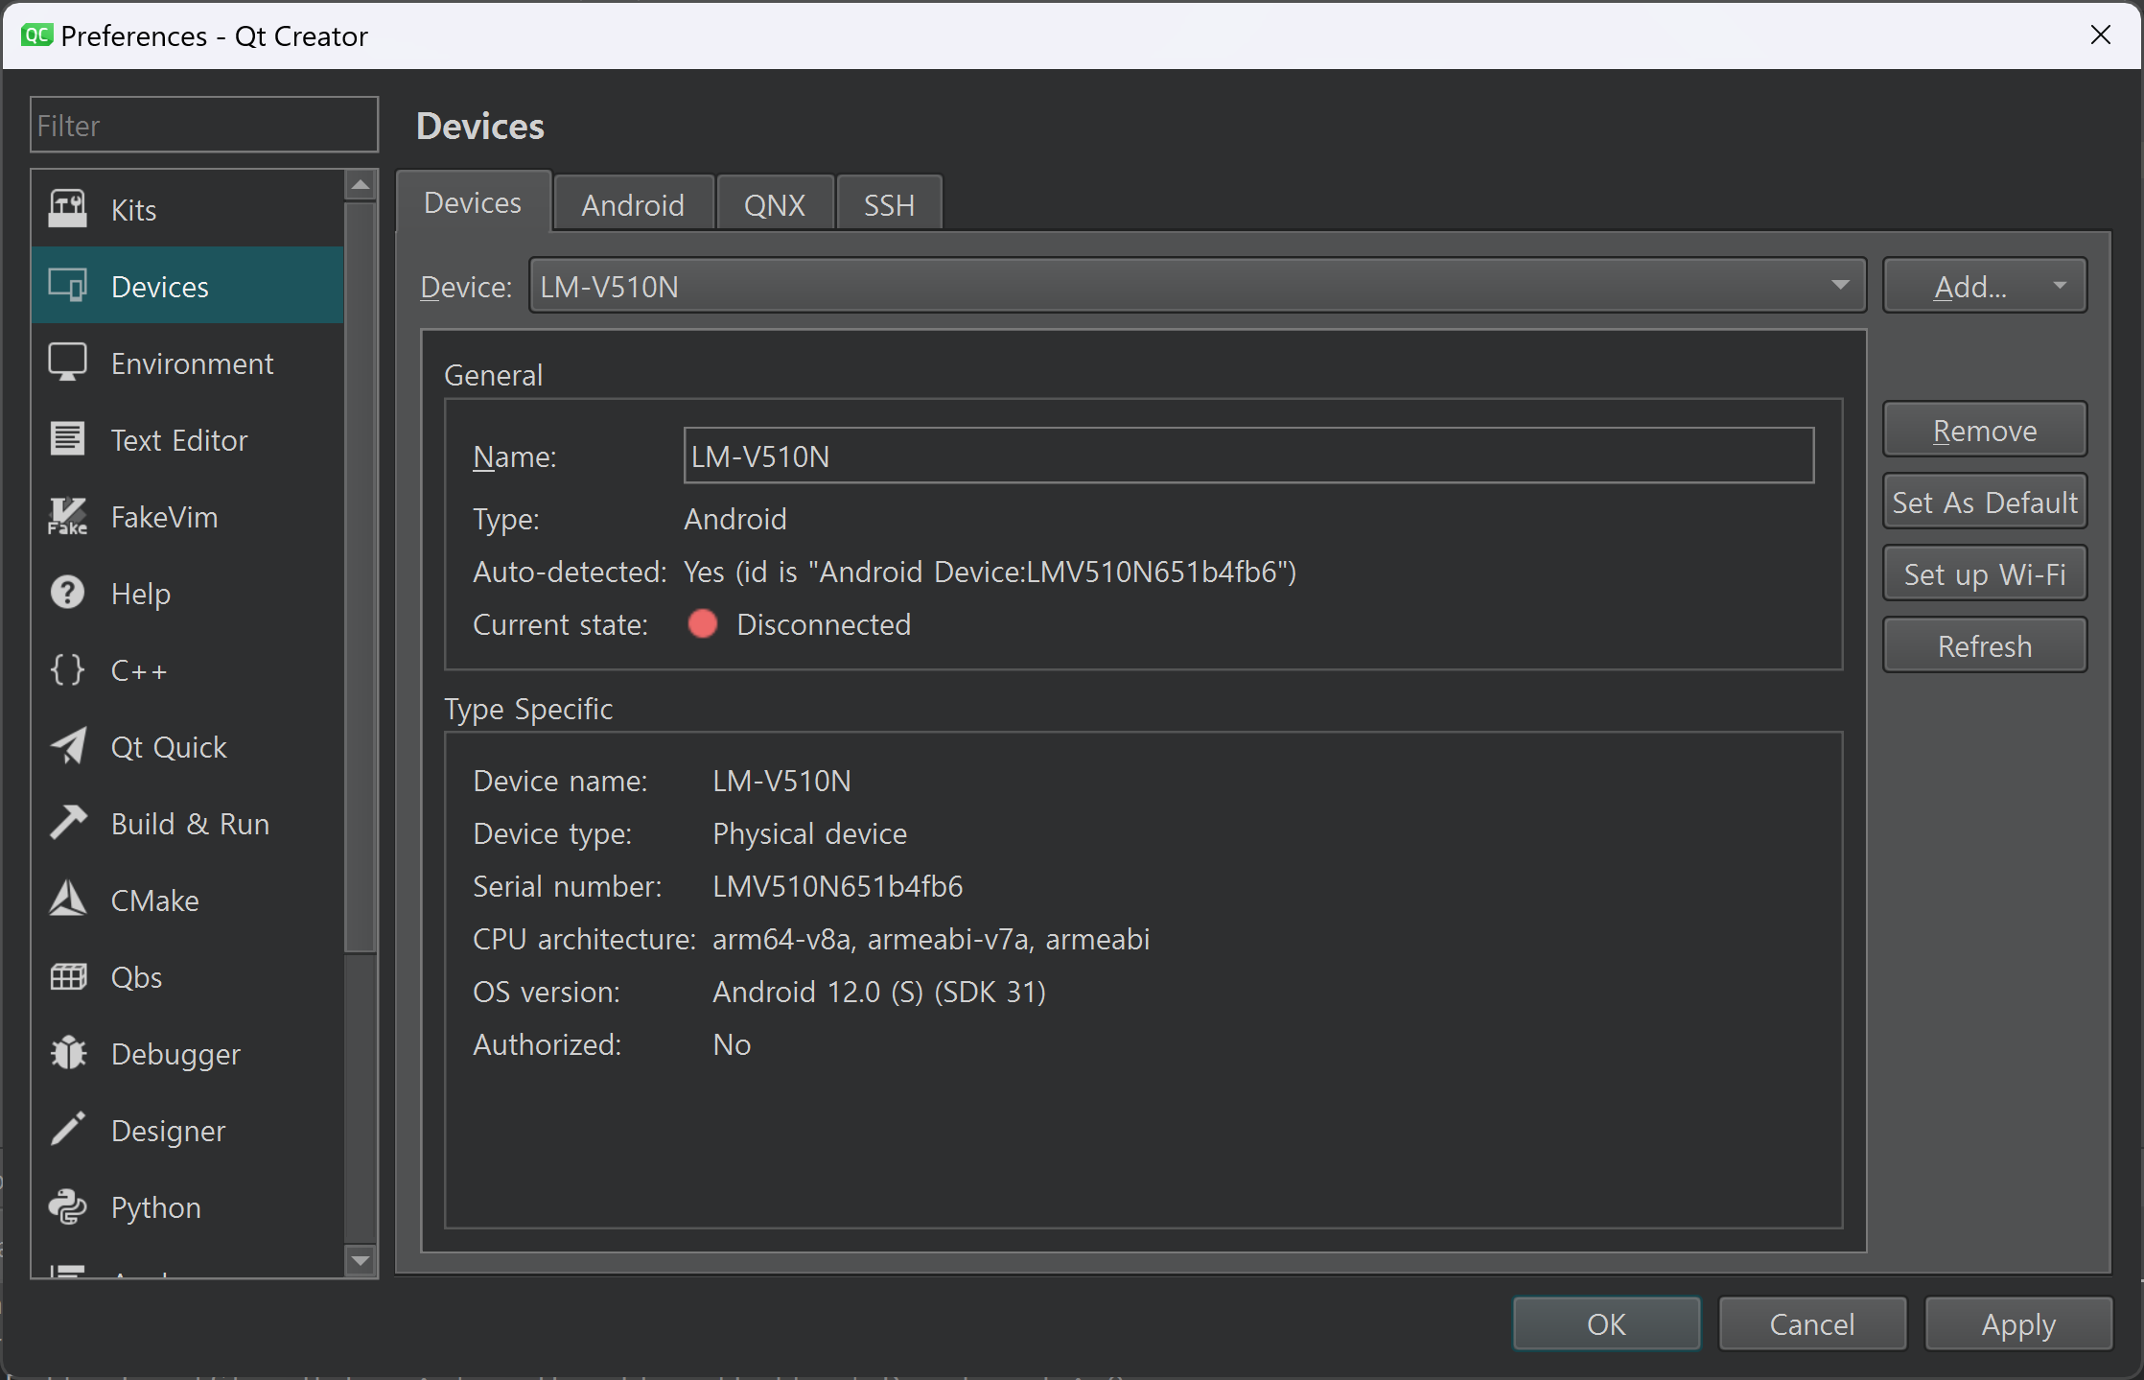
Task: Open the Kits settings icon
Action: 67,209
